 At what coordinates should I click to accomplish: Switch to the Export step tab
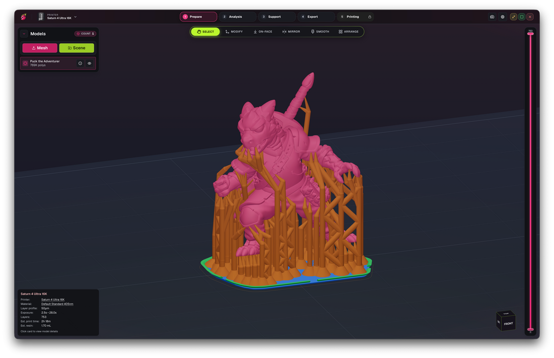coord(316,17)
